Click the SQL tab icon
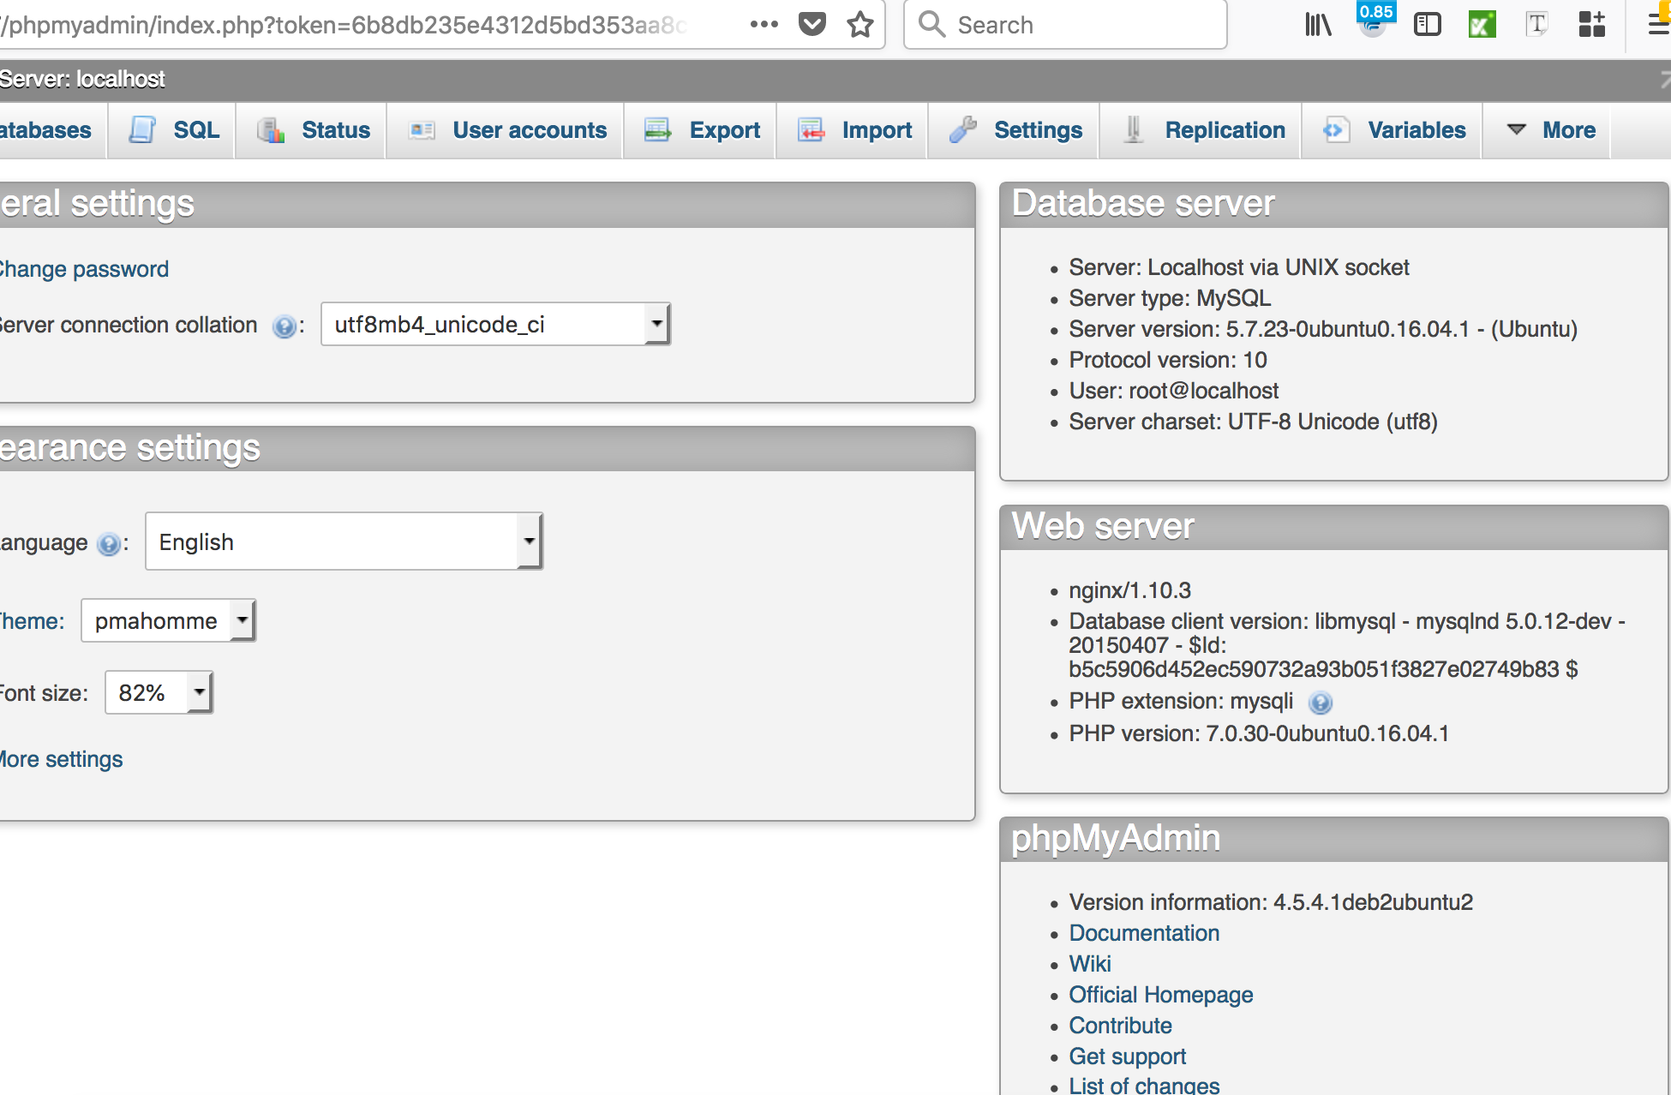Viewport: 1671px width, 1095px height. click(x=142, y=130)
